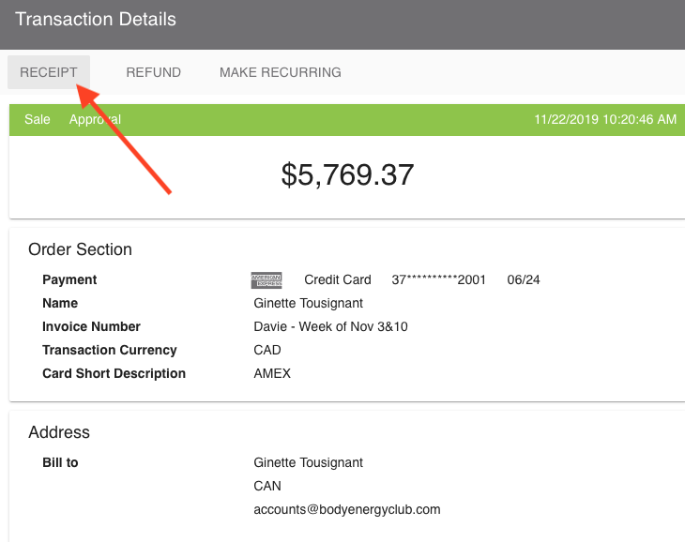Select the $5,769.37 transaction amount
This screenshot has width=685, height=542.
click(x=347, y=173)
